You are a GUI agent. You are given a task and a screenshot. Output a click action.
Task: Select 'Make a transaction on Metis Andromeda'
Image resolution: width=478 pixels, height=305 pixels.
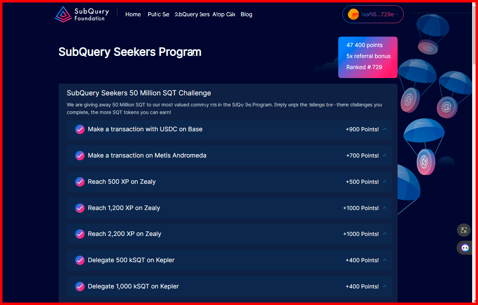[147, 155]
